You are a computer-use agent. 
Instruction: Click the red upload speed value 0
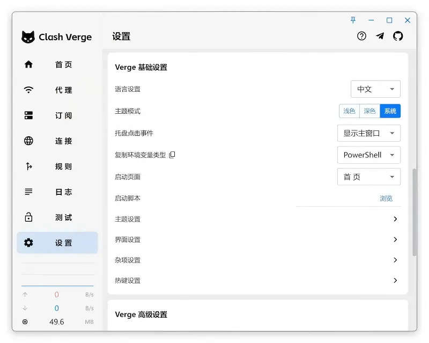coord(57,295)
